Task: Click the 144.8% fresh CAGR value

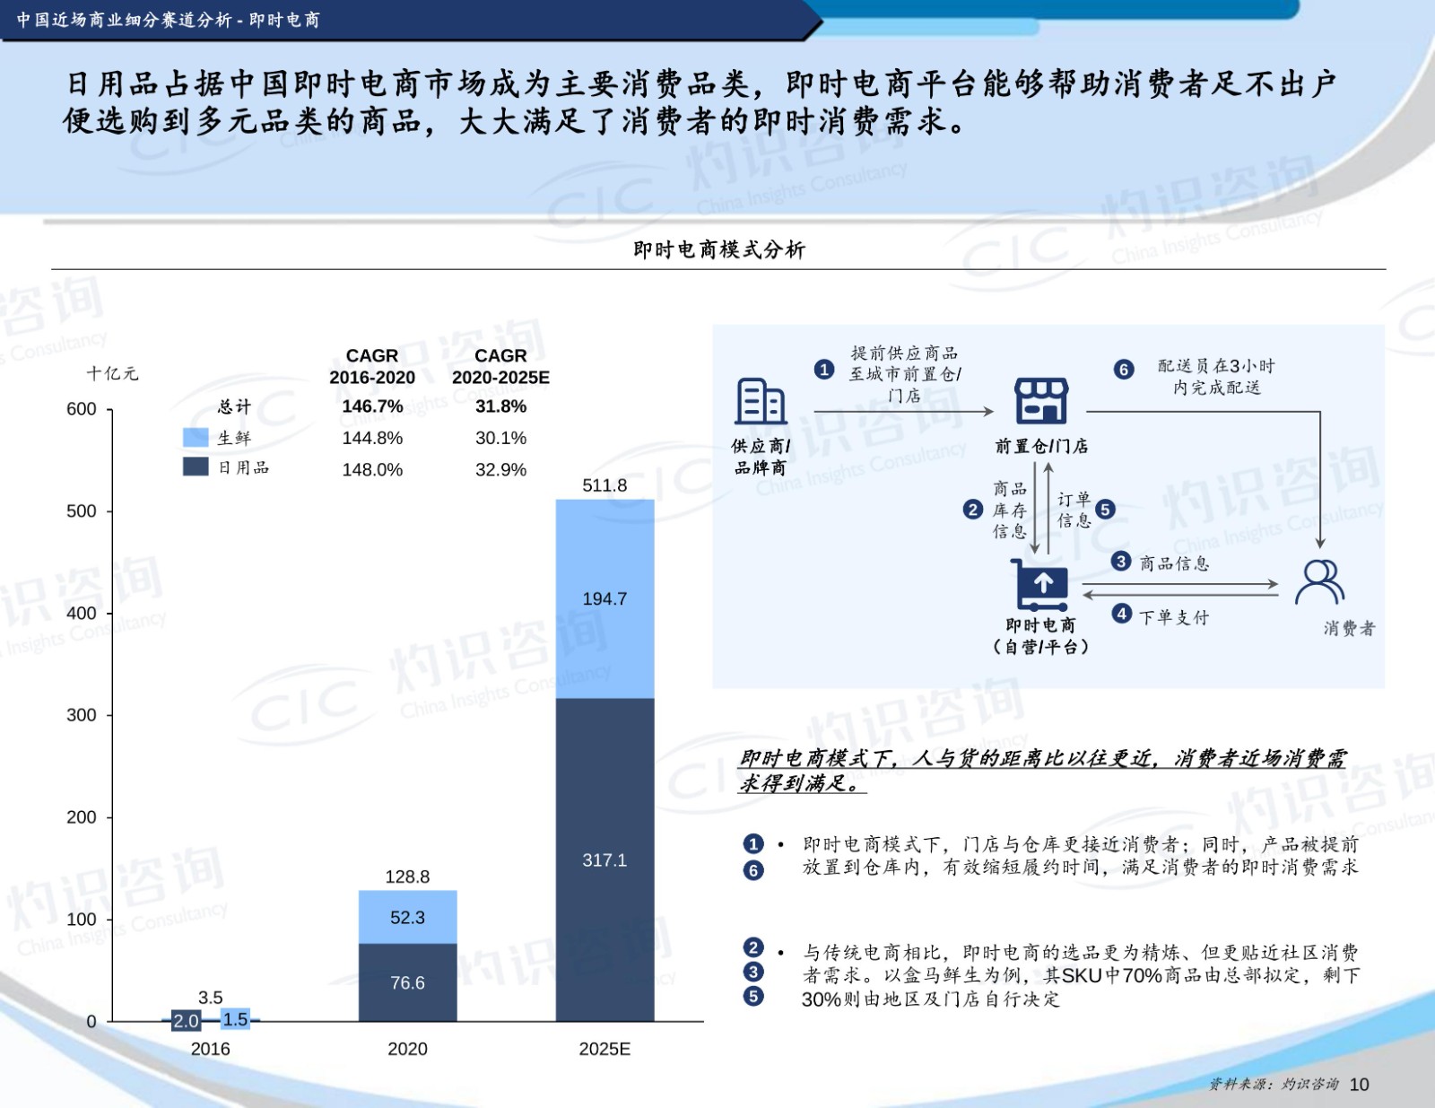Action: [x=372, y=438]
